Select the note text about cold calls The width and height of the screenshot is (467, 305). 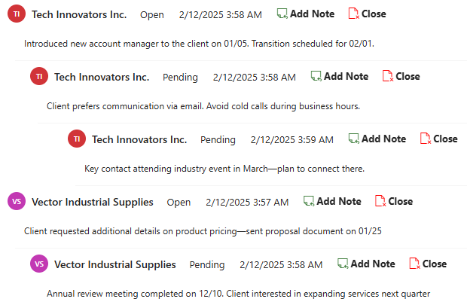coord(203,106)
